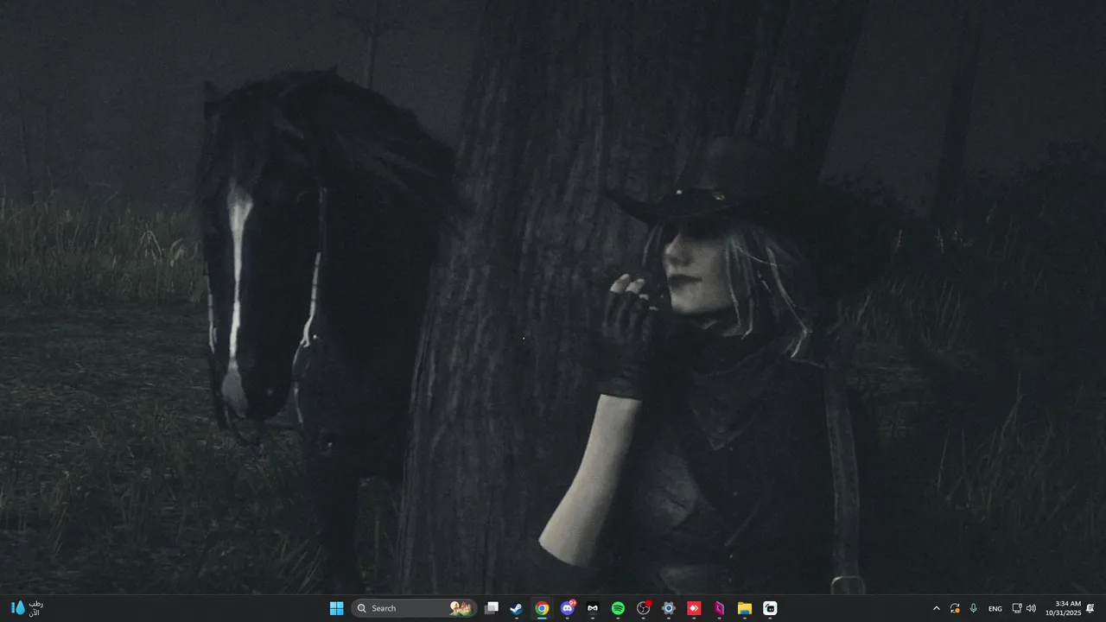This screenshot has width=1106, height=622.
Task: Open OBS Studio from the taskbar
Action: click(643, 608)
